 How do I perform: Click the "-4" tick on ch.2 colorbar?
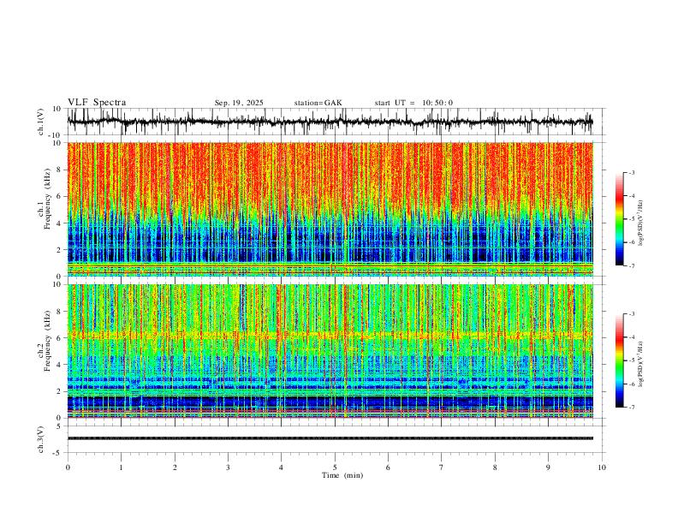pyautogui.click(x=632, y=337)
